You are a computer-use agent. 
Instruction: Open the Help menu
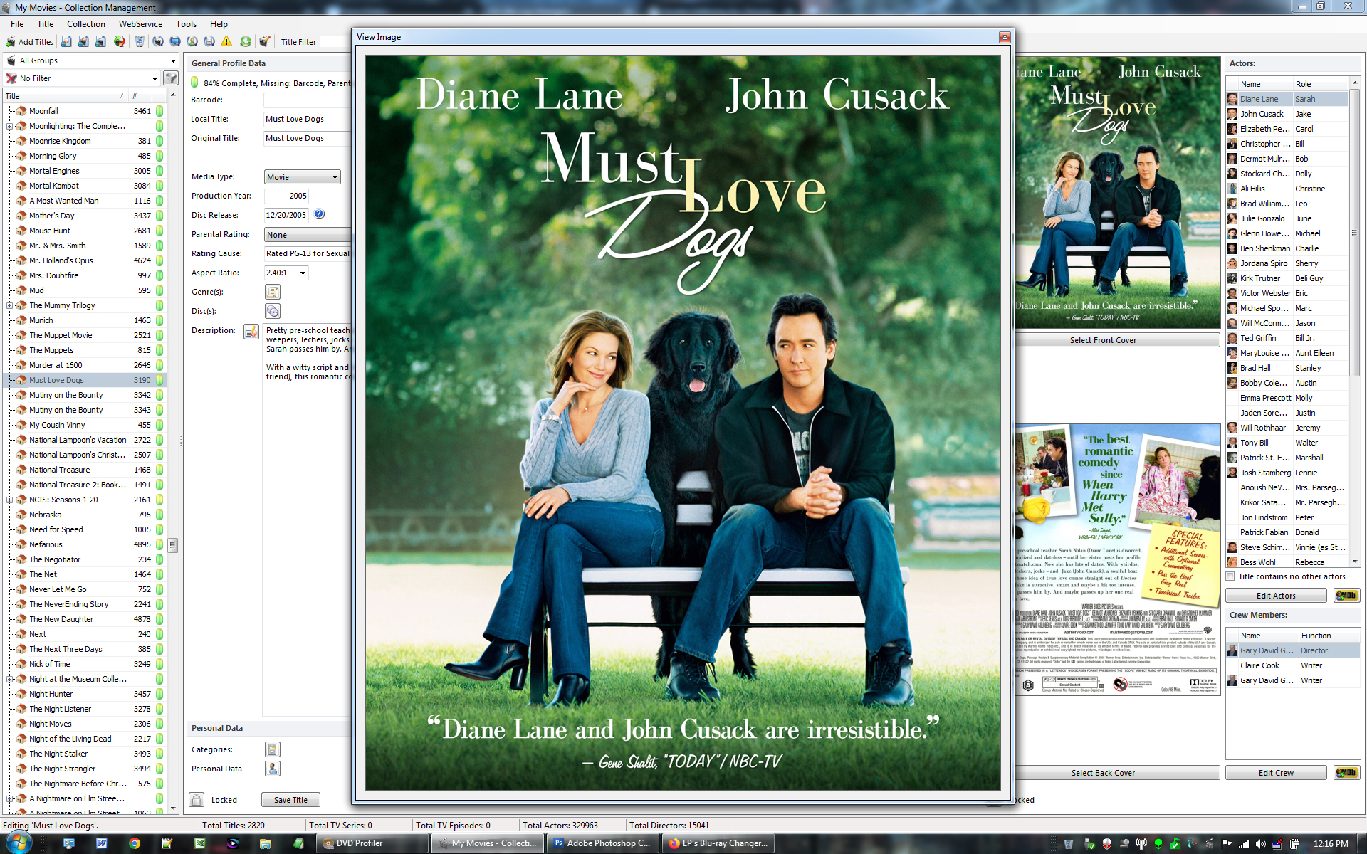coord(219,24)
